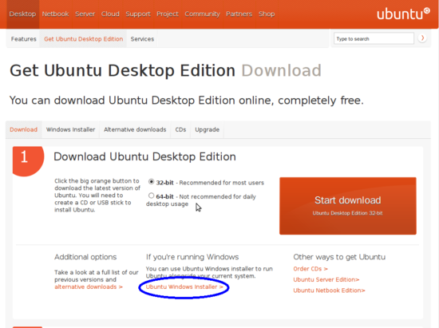
Task: Open the Ubuntu Windows installer link
Action: [184, 287]
